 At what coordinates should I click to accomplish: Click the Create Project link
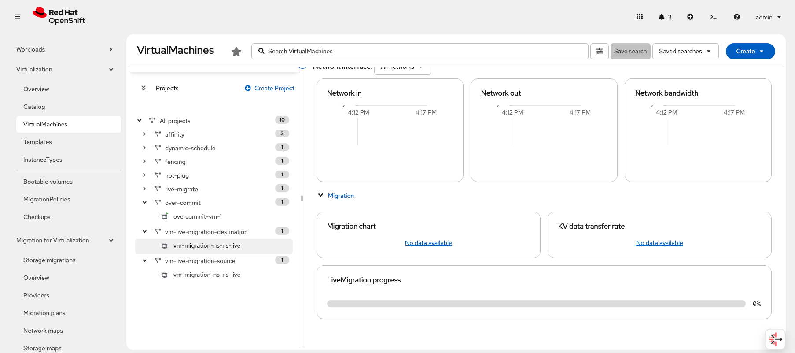coord(270,88)
